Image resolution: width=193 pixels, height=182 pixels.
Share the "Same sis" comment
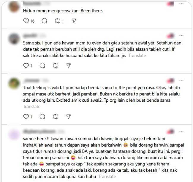pos(68,66)
